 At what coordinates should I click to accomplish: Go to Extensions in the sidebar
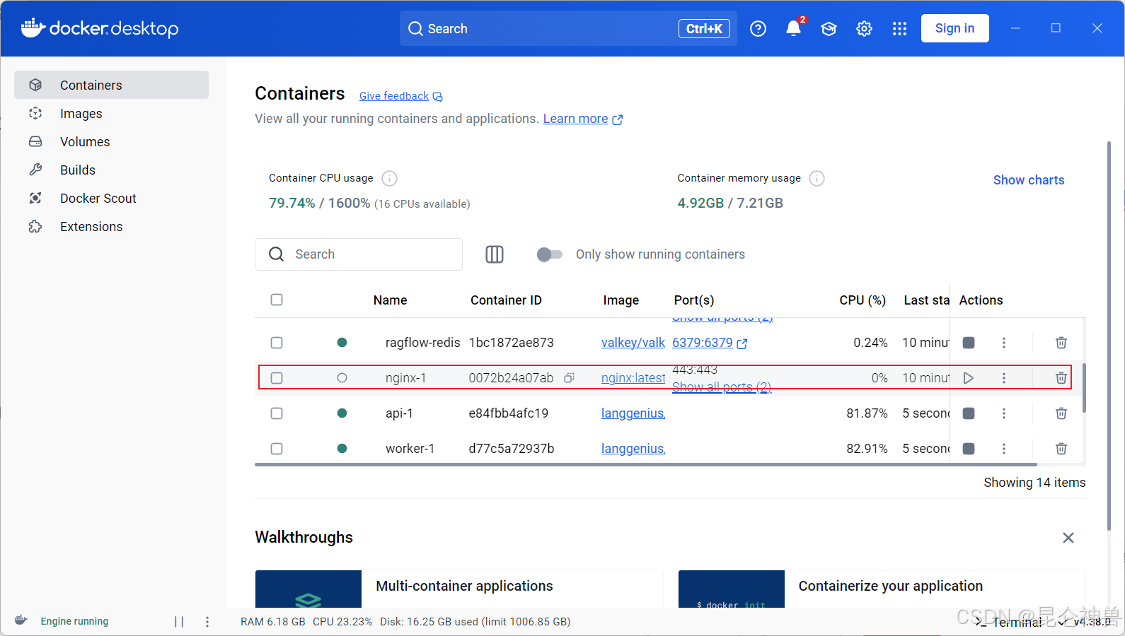point(111,226)
